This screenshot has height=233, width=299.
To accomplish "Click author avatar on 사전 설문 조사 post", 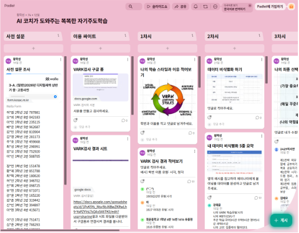I will coord(9,61).
